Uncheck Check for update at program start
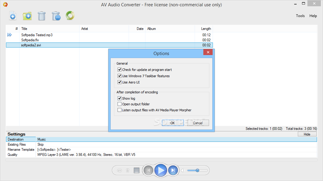Viewport: 323px width, 181px height. click(119, 70)
